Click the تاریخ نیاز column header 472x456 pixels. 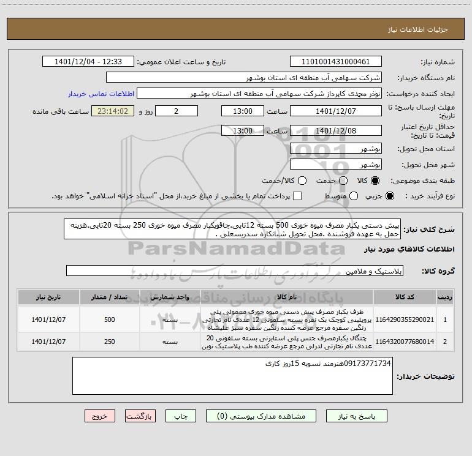(x=48, y=297)
